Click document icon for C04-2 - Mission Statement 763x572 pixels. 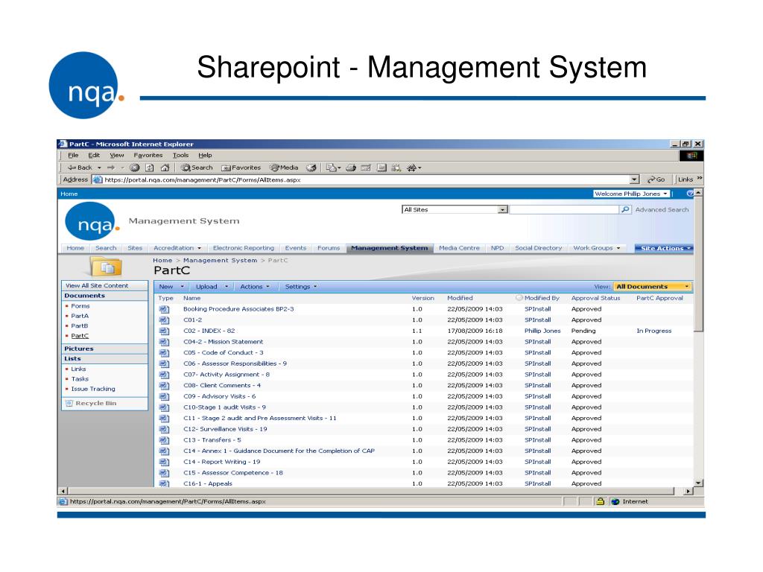coord(165,342)
